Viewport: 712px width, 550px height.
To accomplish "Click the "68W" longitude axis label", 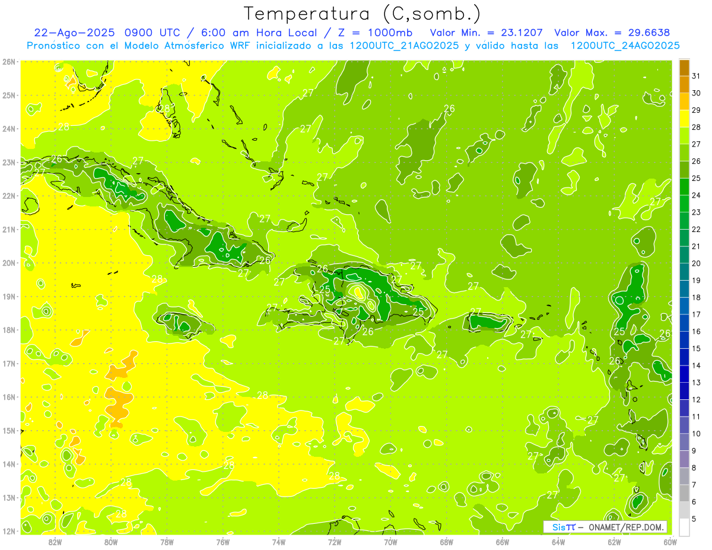I will pyautogui.click(x=446, y=542).
